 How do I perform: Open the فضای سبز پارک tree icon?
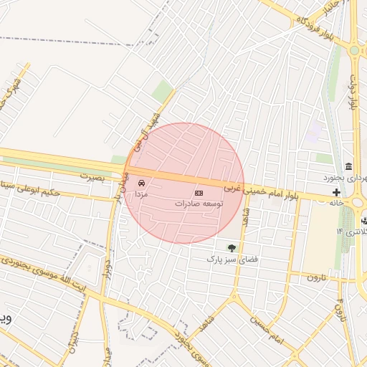[232, 249]
